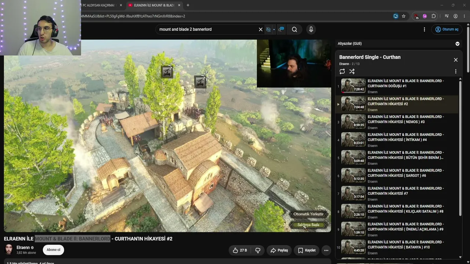This screenshot has height=264, width=470.
Task: Open thumbnail of ÖNEMLİ AÇIKLAMA #9 video
Action: tap(353, 230)
